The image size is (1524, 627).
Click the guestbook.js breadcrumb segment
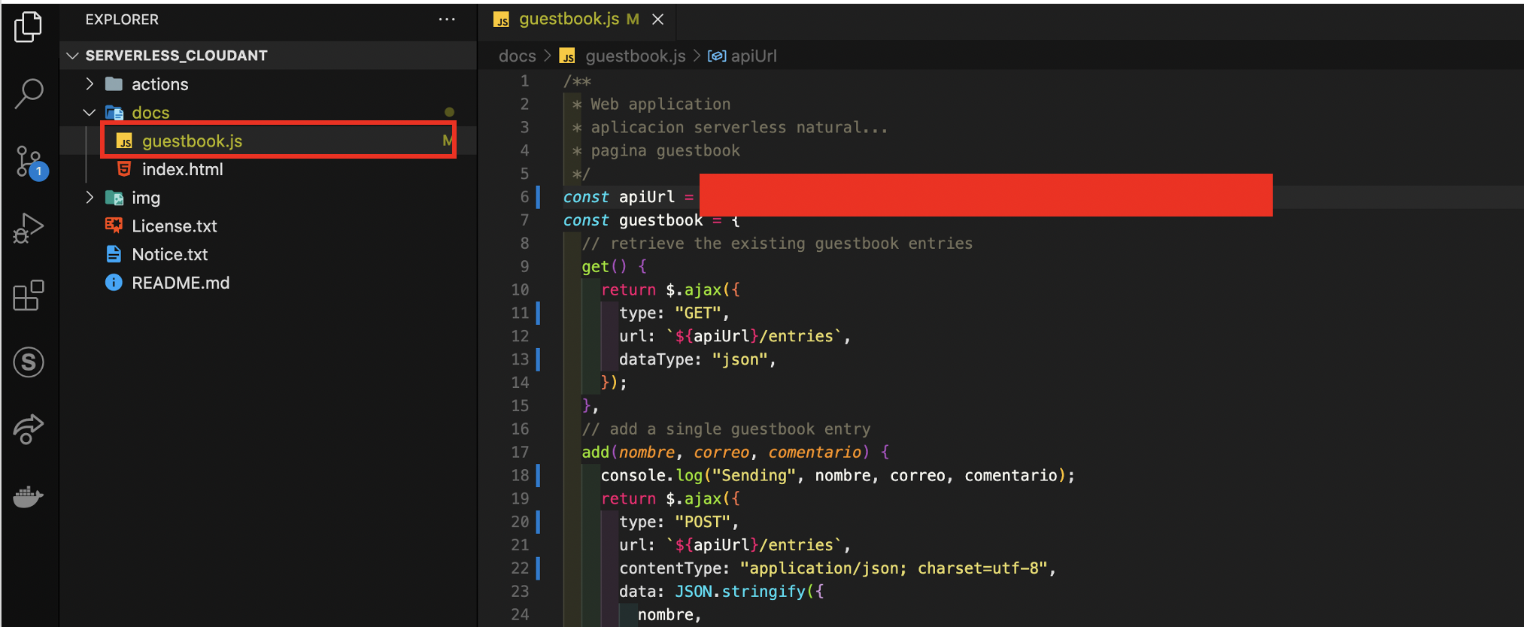click(x=636, y=56)
